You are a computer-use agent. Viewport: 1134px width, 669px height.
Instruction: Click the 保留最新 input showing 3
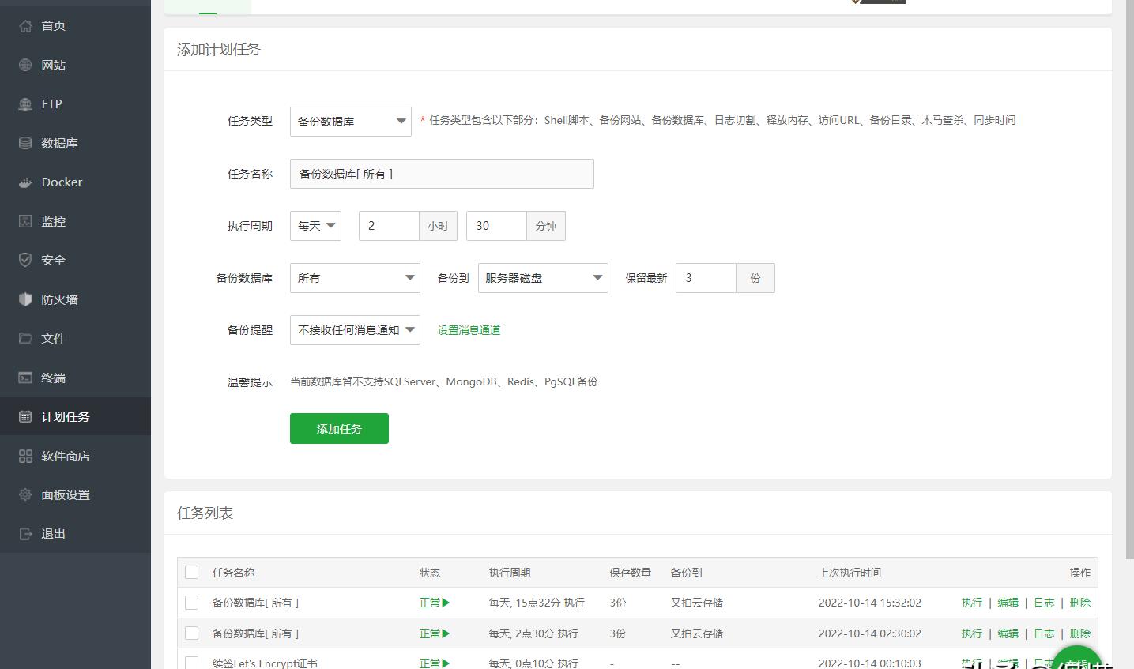point(706,278)
